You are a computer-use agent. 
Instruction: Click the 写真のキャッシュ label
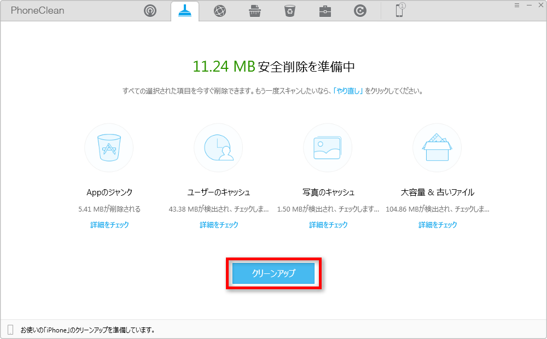(328, 192)
